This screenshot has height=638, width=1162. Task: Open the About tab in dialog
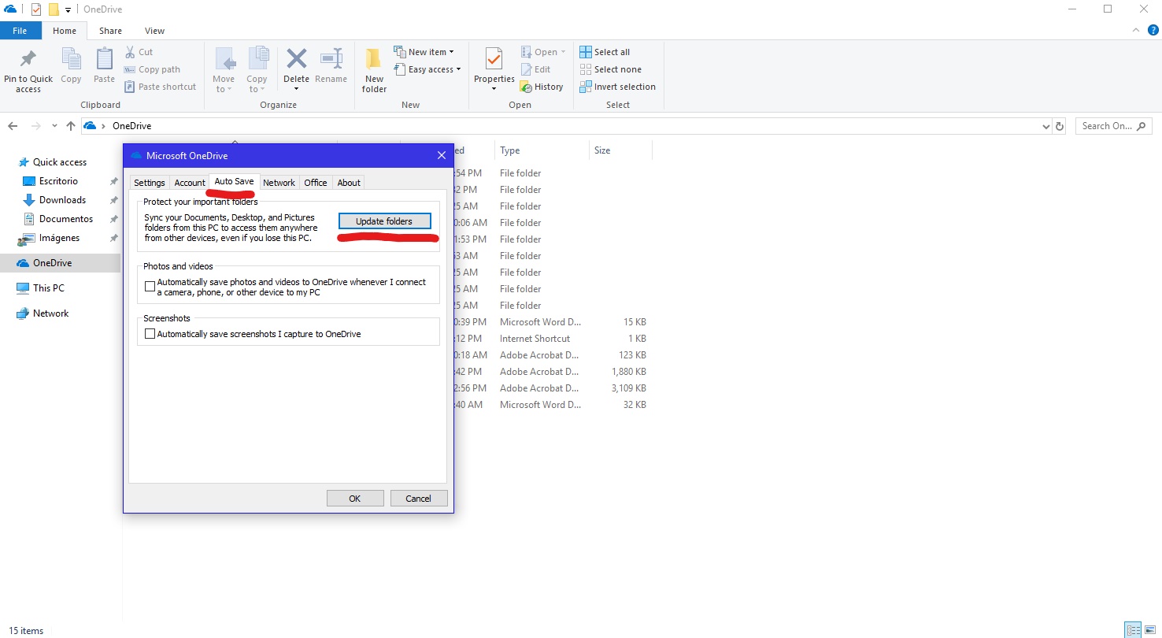(x=349, y=183)
